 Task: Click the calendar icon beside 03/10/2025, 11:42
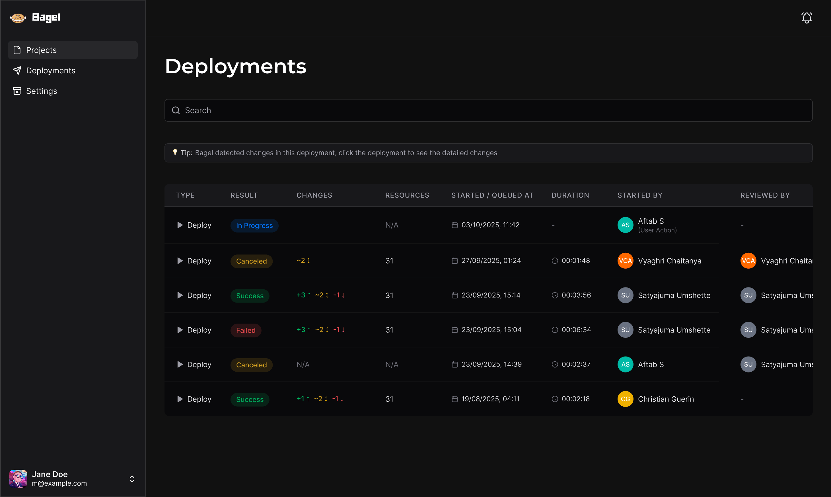[454, 225]
